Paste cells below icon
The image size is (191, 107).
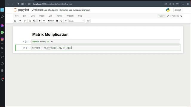34,21
